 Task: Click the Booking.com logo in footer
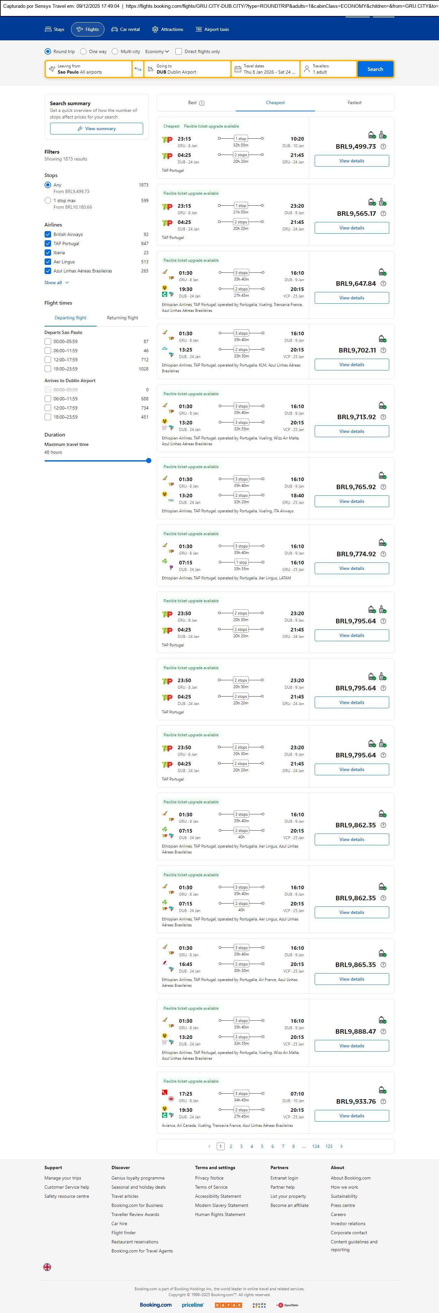156,1304
